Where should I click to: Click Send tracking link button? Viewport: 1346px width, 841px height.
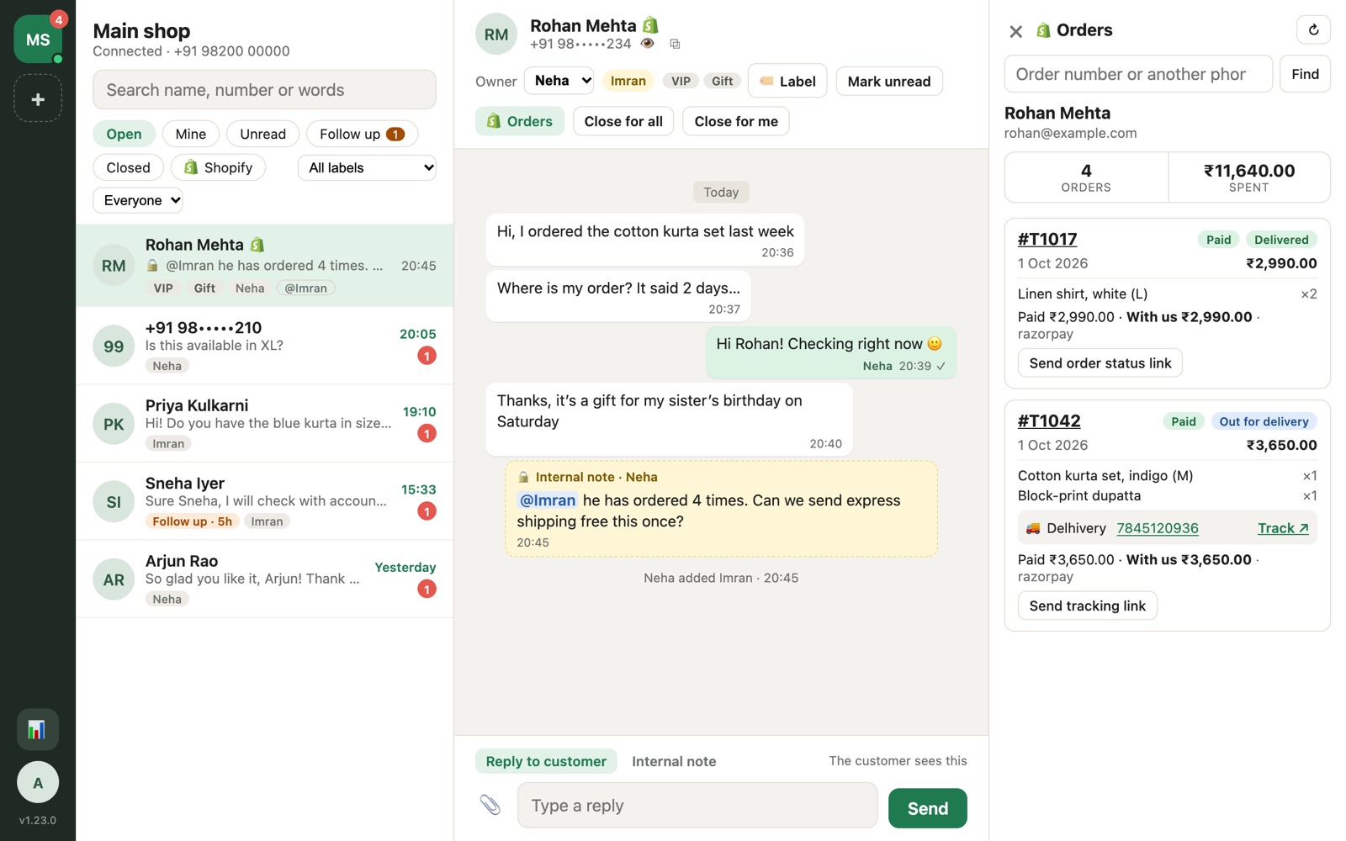(x=1088, y=606)
